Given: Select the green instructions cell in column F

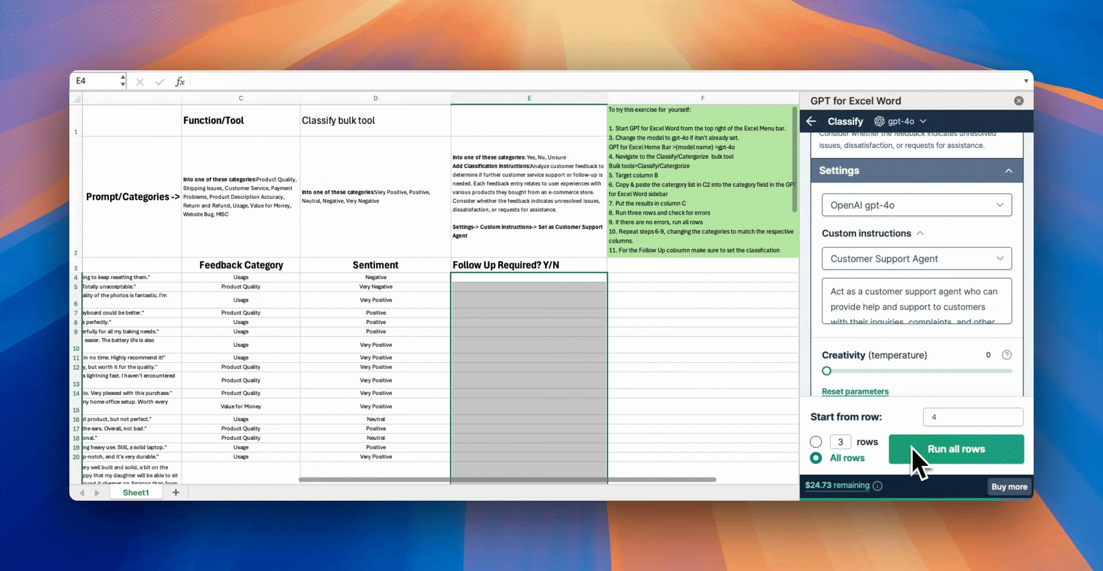Looking at the screenshot, I should pyautogui.click(x=702, y=181).
